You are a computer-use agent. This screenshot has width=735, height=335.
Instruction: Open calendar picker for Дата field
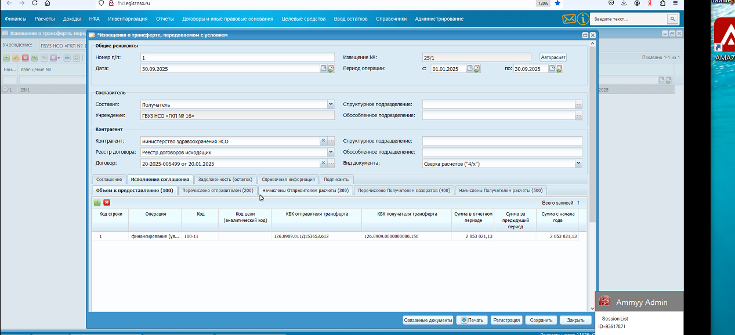[324, 68]
